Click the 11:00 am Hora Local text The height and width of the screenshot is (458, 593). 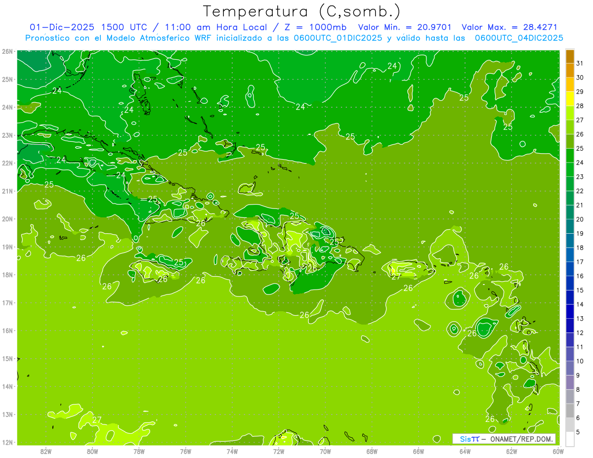pos(208,27)
